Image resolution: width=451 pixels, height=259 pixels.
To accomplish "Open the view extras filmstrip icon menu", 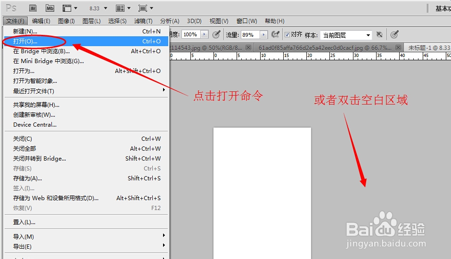I will tap(70, 8).
